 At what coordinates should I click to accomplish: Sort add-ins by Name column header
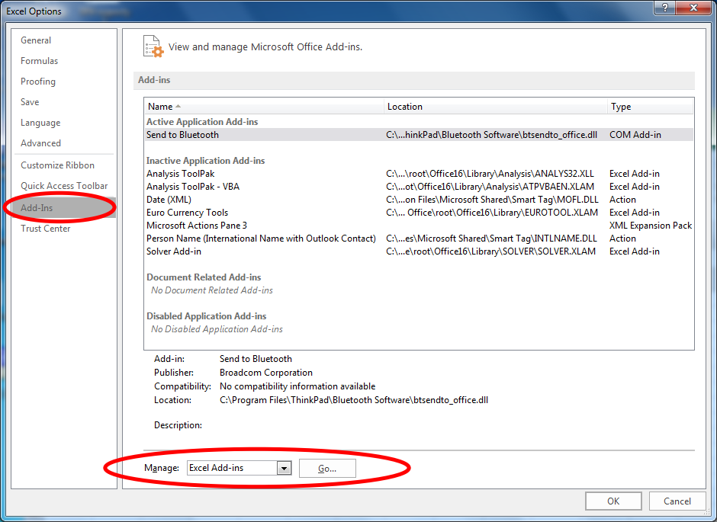(264, 107)
